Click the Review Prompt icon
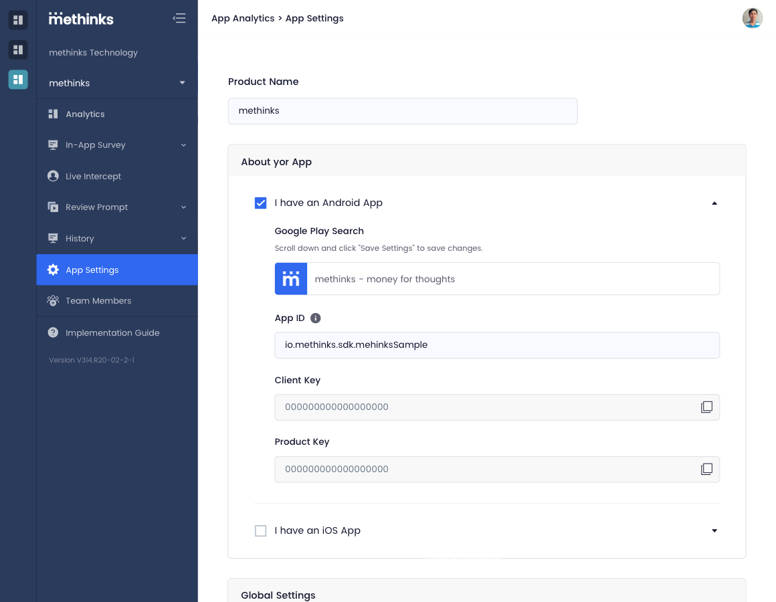Screen dimensions: 776x602 click(53, 207)
